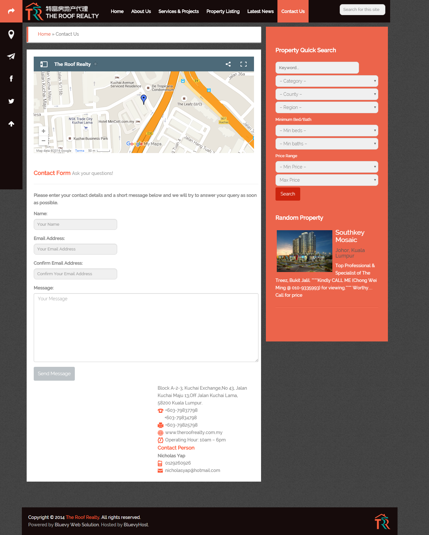Viewport: 429px width, 535px height.
Task: Click the nicholasyap@hotmail.com email text
Action: click(193, 470)
